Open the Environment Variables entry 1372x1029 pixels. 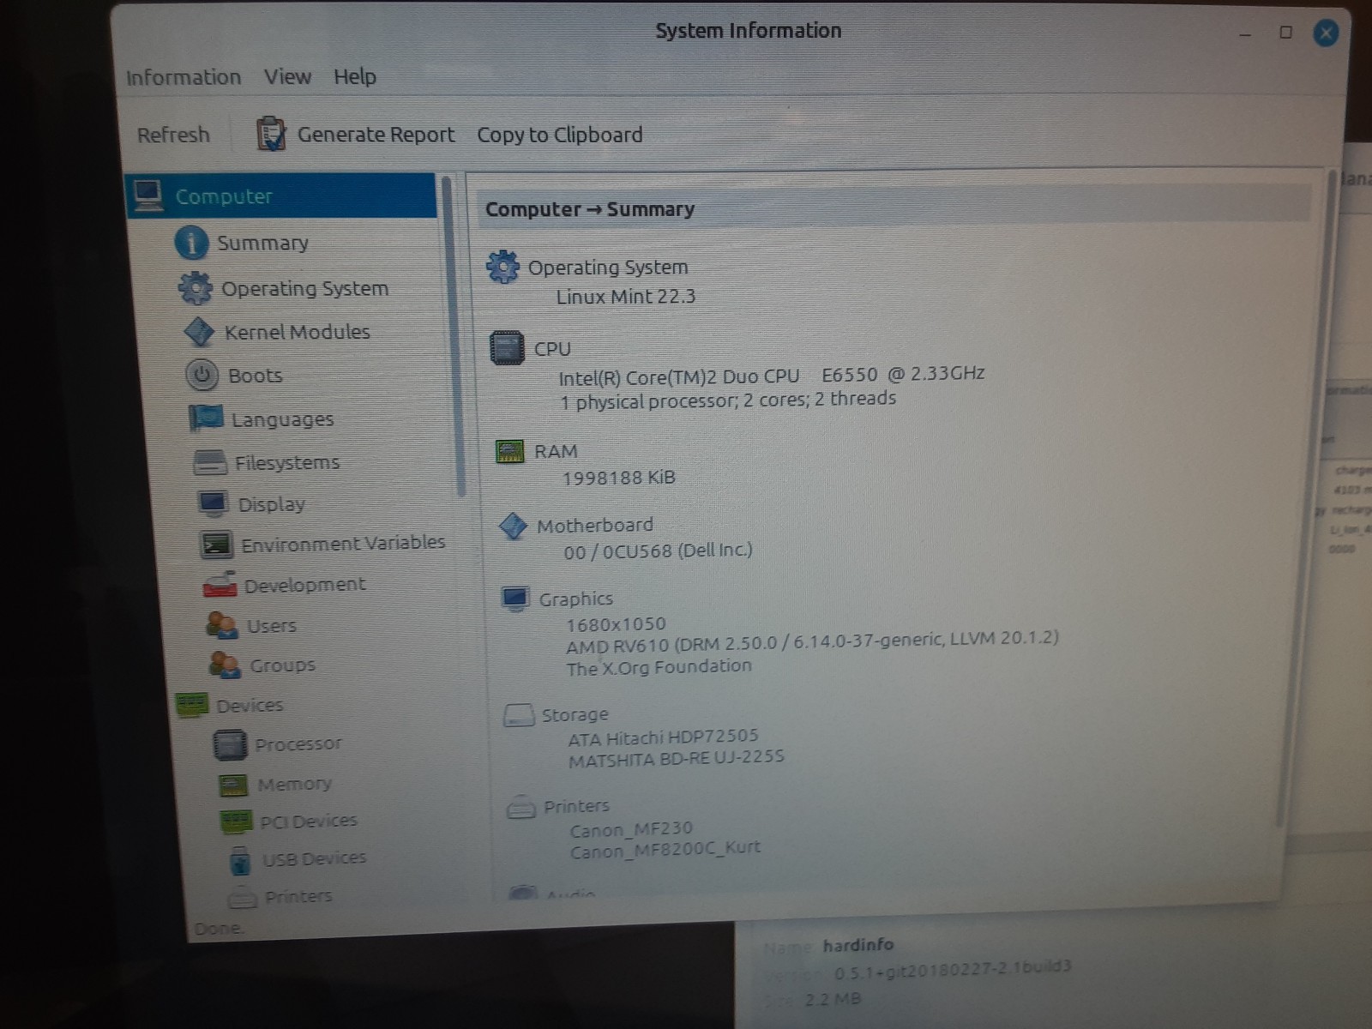coord(343,544)
